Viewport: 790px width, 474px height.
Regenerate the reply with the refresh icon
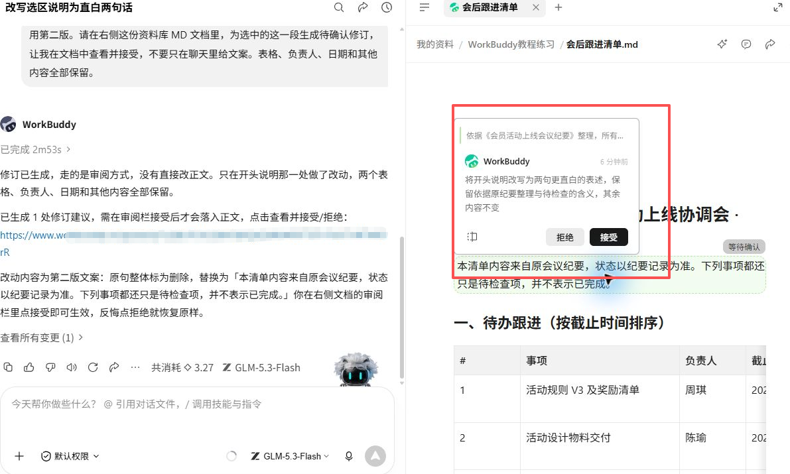click(93, 367)
